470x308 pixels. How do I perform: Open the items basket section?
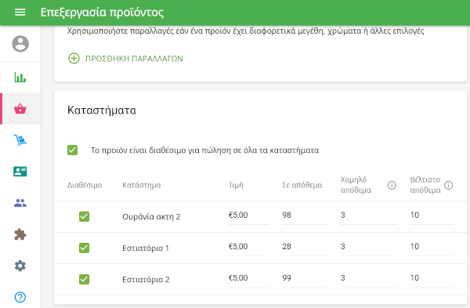pos(20,109)
